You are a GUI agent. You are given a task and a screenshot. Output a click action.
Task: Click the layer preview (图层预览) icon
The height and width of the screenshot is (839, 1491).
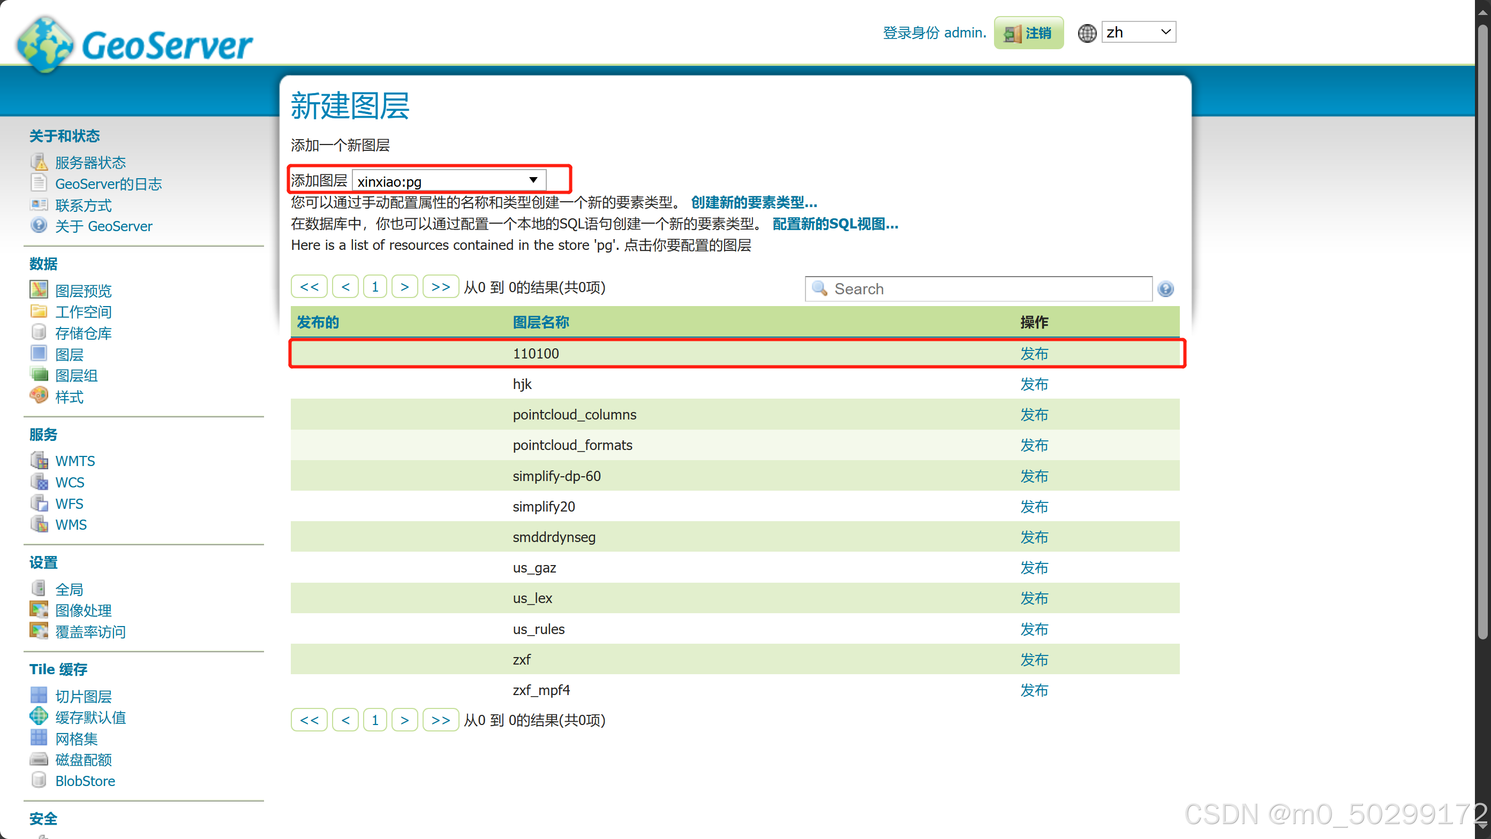tap(39, 289)
